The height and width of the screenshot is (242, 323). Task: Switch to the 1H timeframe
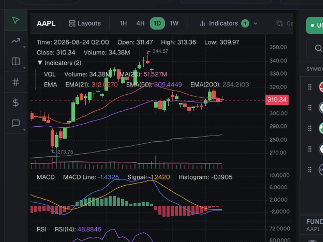click(123, 23)
